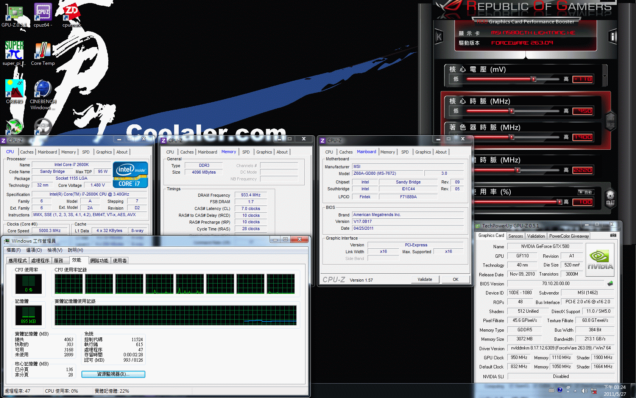Viewport: 636px width, 398px height.
Task: Open the 自訂 gear settings icon
Action: click(x=610, y=198)
